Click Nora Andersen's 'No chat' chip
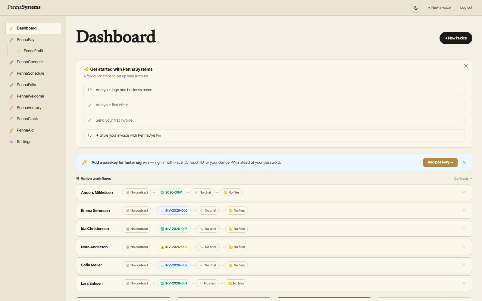Viewport: 482px width, 301px height. click(x=208, y=247)
